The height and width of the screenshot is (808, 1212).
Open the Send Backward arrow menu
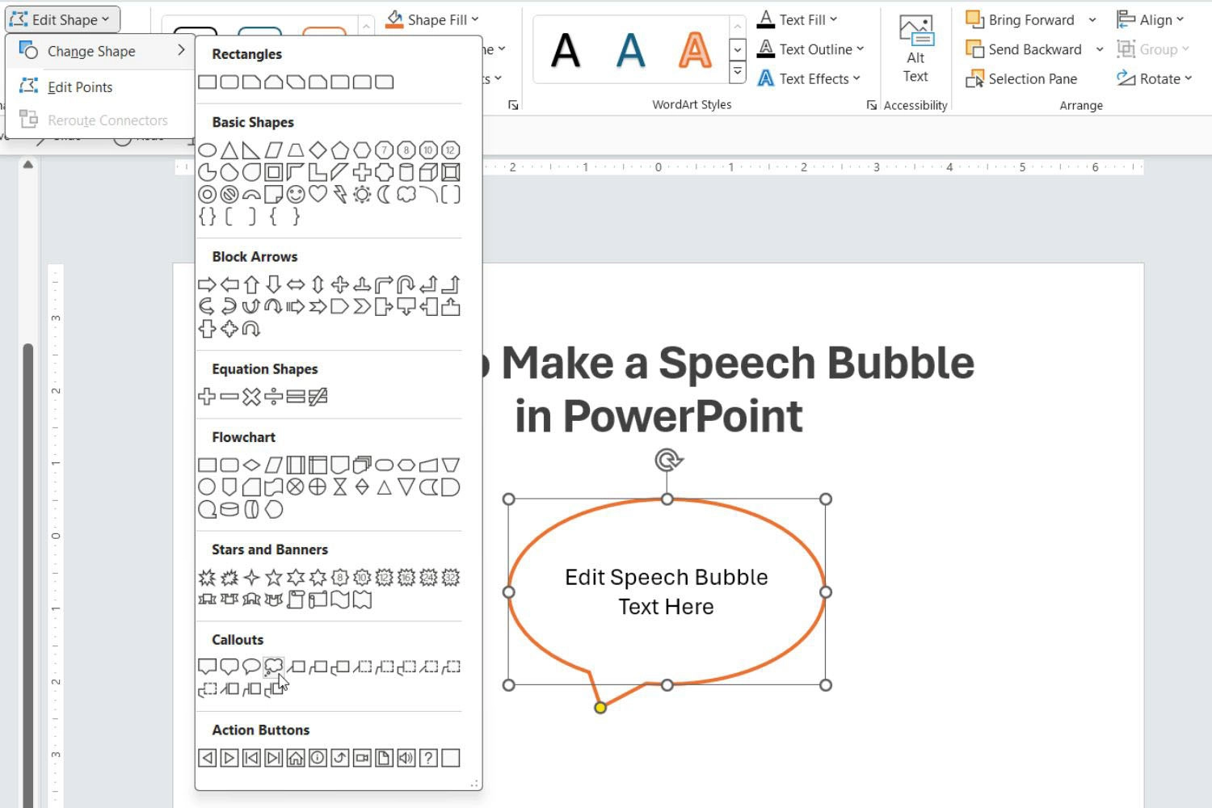1100,49
